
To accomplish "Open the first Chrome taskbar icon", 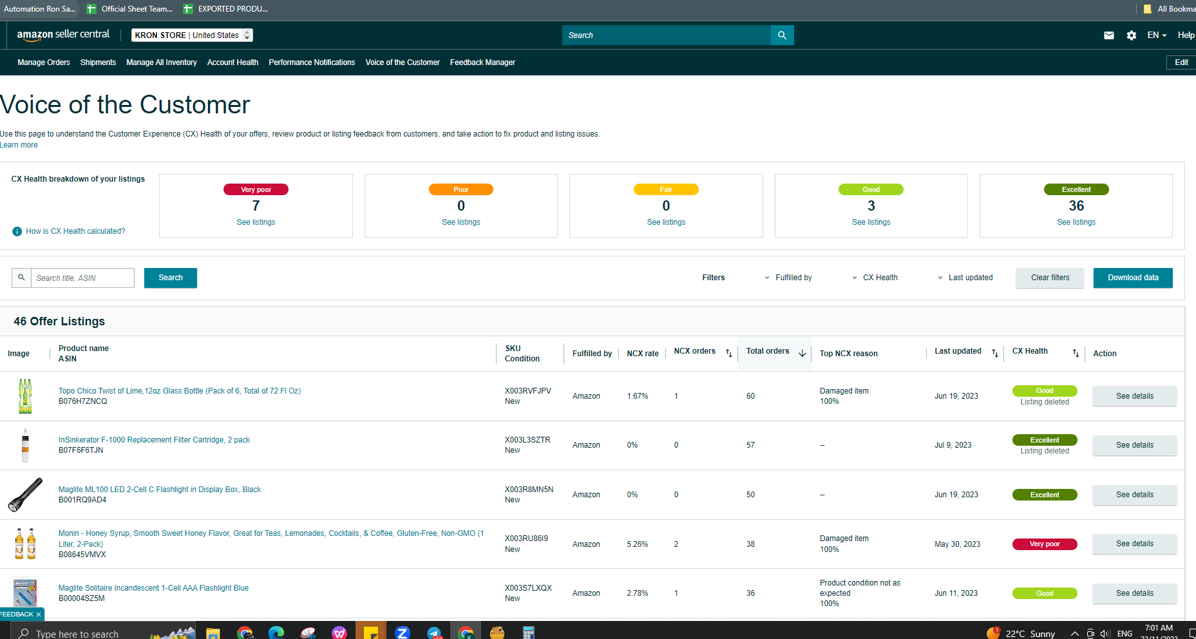I will (x=245, y=633).
